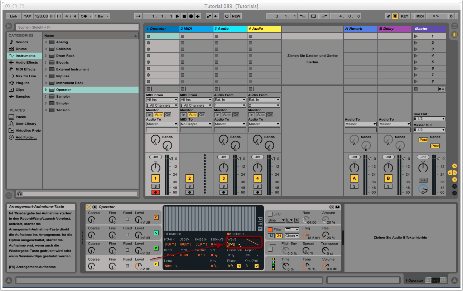Expand the Drum Rack folder
Screen dimensions: 463x291
46,56
